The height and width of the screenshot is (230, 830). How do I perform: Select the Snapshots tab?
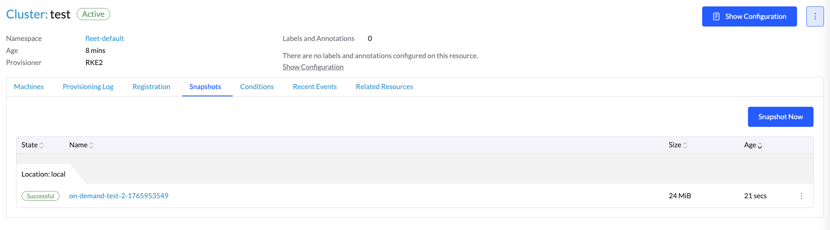tap(205, 87)
